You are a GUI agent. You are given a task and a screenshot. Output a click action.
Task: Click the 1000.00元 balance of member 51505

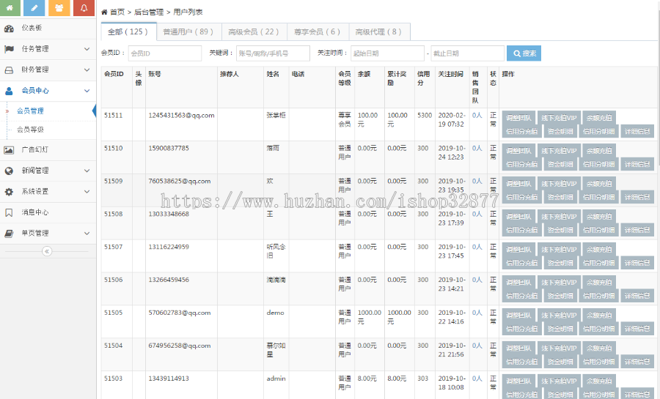coord(370,317)
